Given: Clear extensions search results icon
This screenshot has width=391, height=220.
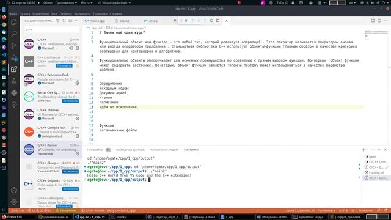Looking at the screenshot, I should click(71, 21).
